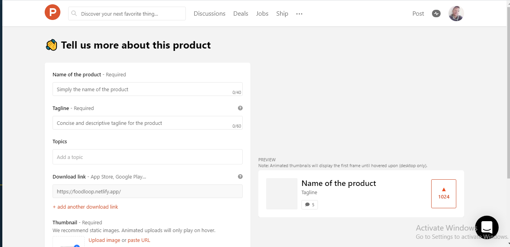Focus the Name of the product field
This screenshot has width=510, height=247.
point(147,89)
